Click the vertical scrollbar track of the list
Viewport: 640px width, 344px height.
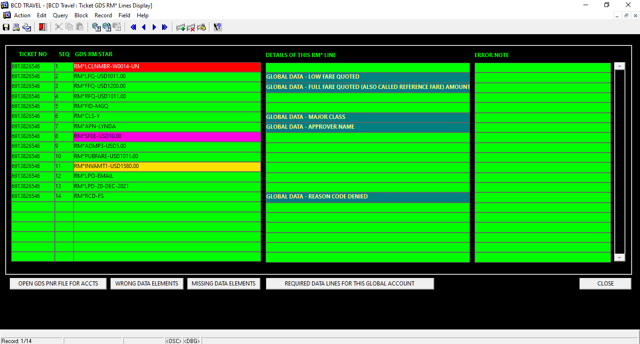[x=620, y=162]
